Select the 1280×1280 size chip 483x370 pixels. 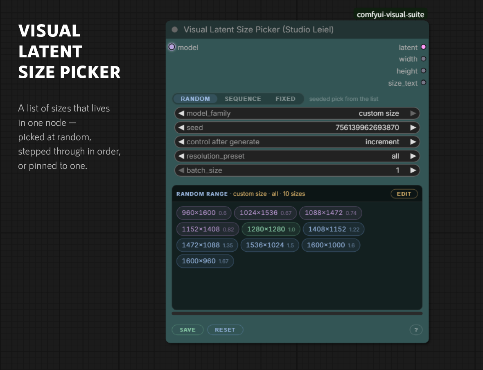tap(271, 229)
